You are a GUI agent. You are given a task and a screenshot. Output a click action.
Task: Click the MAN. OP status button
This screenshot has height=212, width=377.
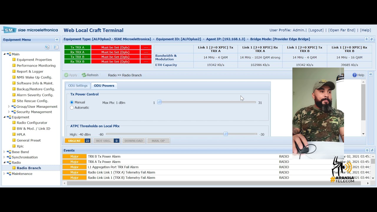point(158,141)
